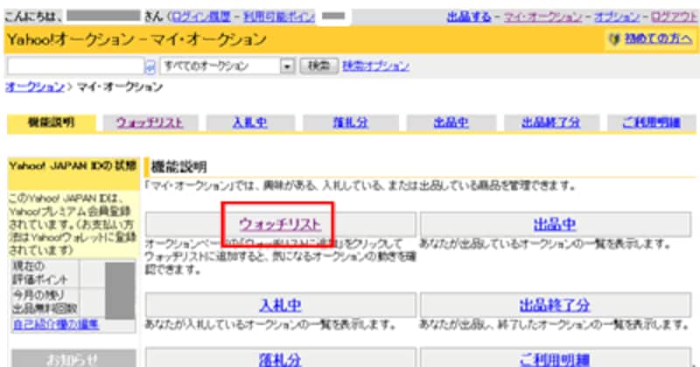Screen dimensions: 700x367
Task: Switch to the 入札中 tab
Action: pos(250,122)
